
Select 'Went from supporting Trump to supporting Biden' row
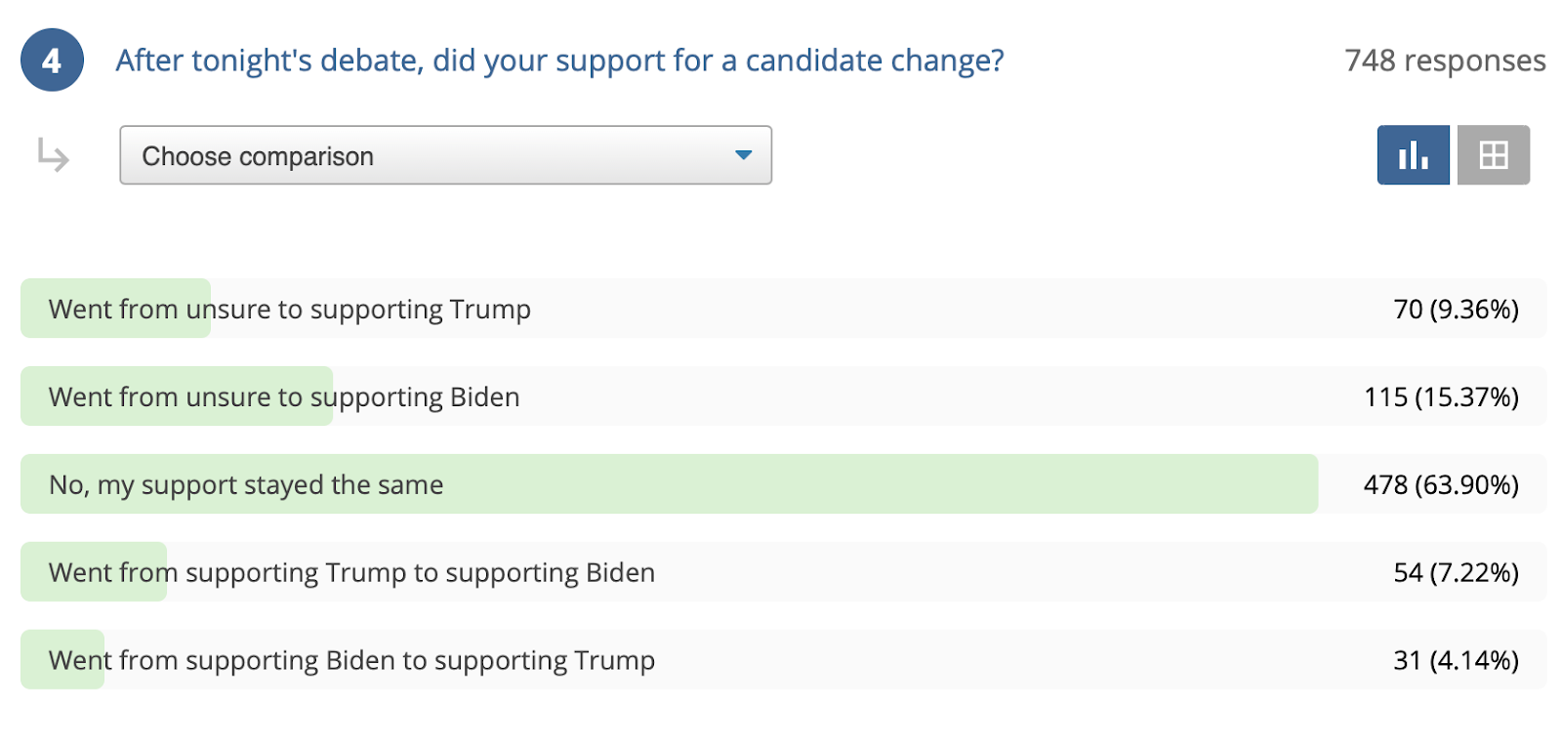(783, 572)
